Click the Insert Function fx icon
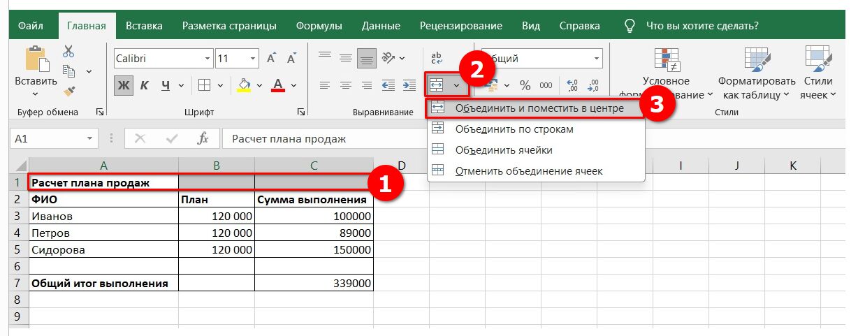This screenshot has height=336, width=858. (x=203, y=139)
